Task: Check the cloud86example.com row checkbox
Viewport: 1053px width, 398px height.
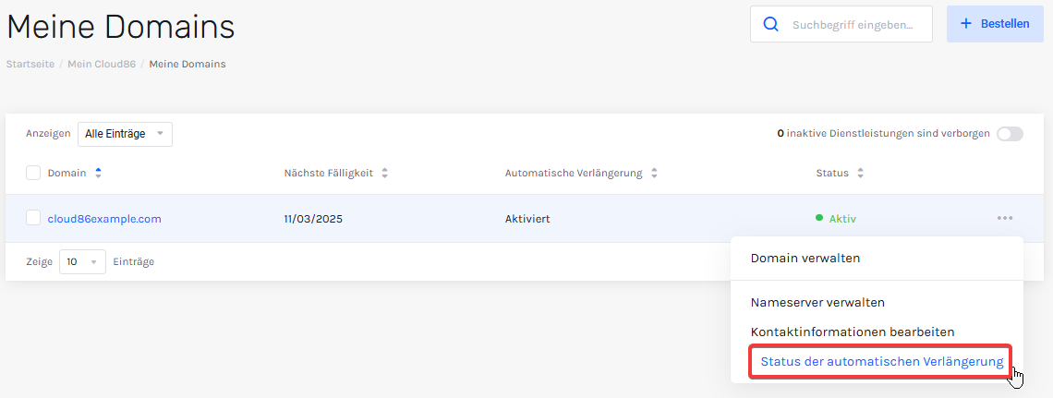Action: click(33, 218)
